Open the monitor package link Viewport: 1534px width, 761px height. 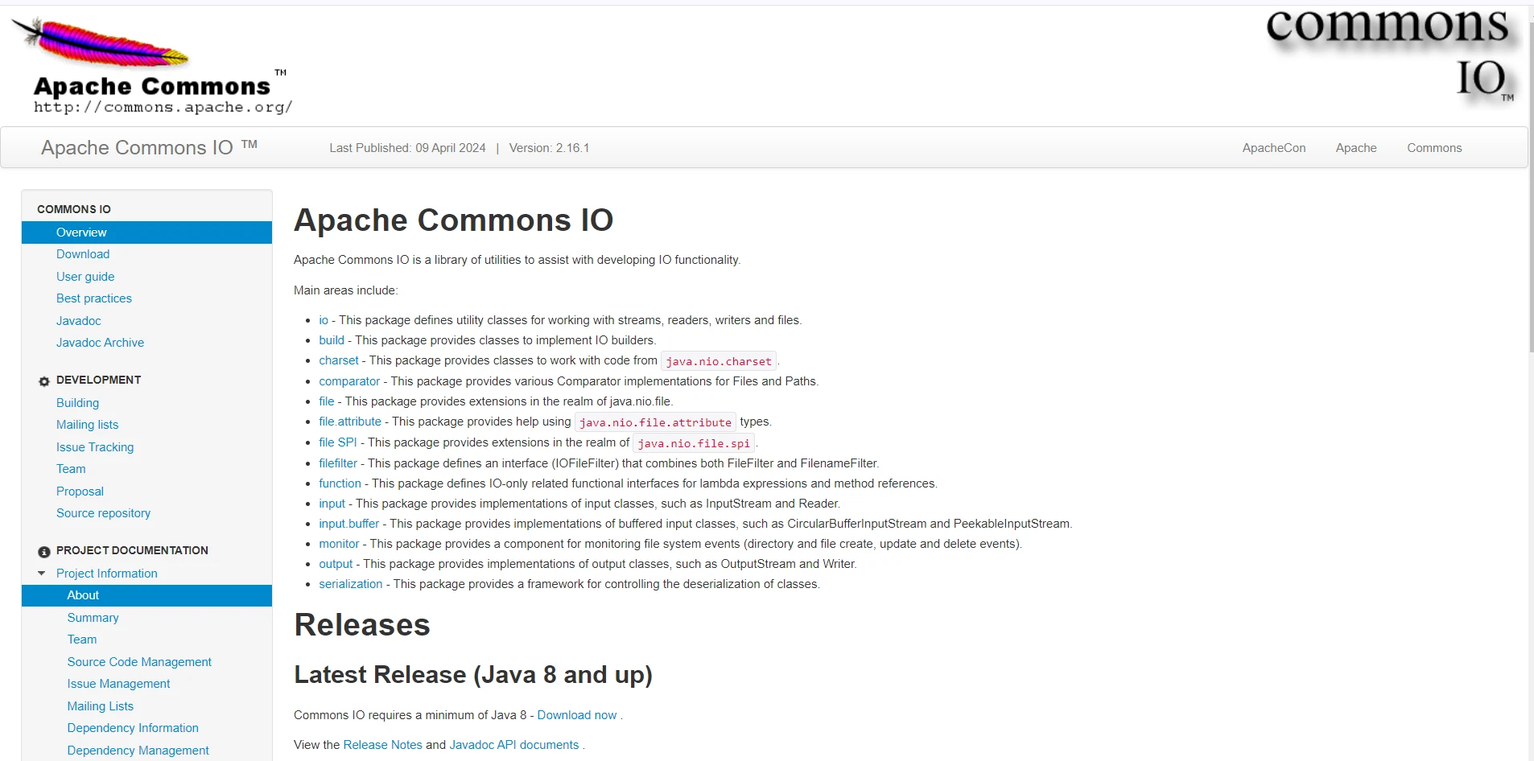339,544
